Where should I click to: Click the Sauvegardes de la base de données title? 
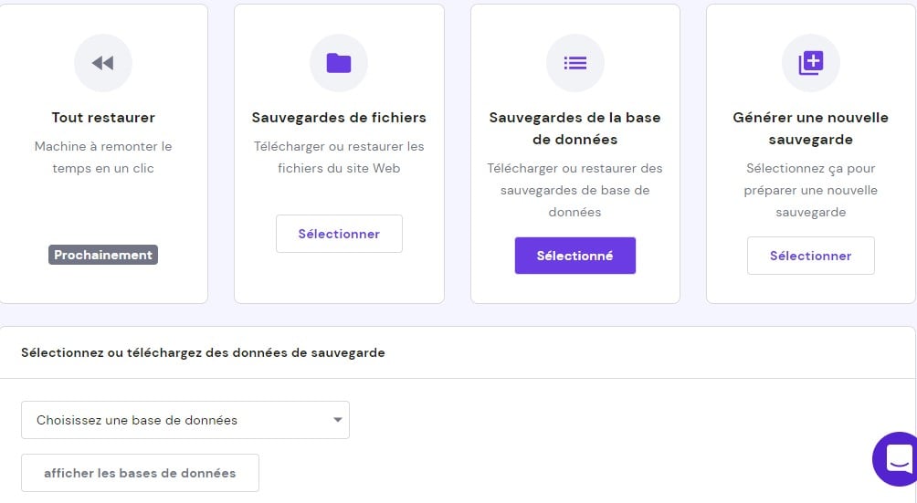tap(574, 129)
